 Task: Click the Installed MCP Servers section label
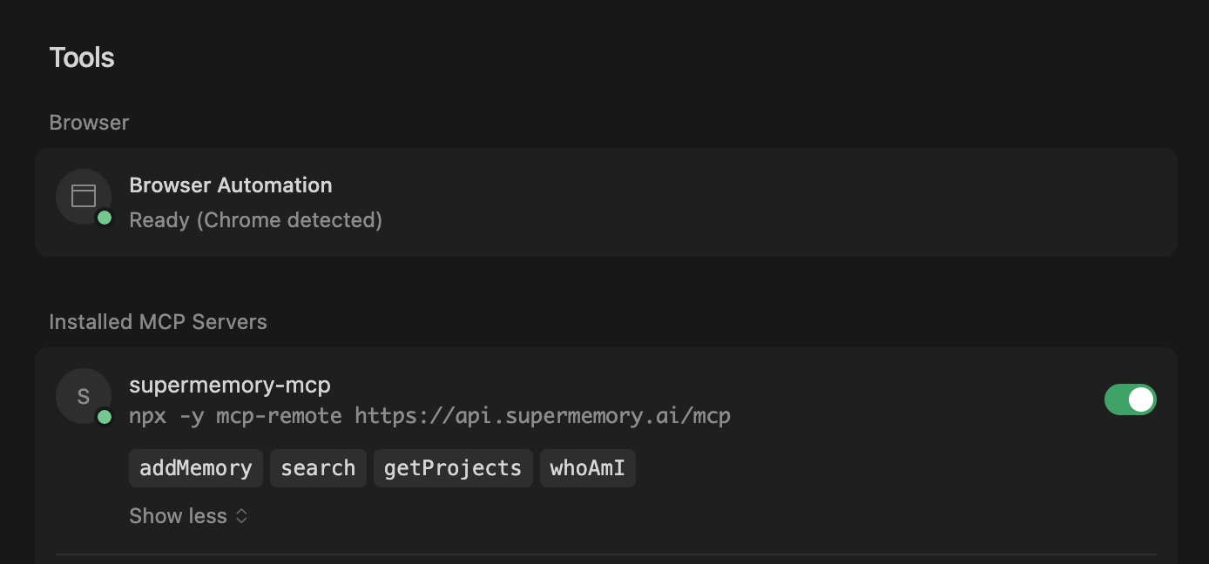[x=158, y=322]
